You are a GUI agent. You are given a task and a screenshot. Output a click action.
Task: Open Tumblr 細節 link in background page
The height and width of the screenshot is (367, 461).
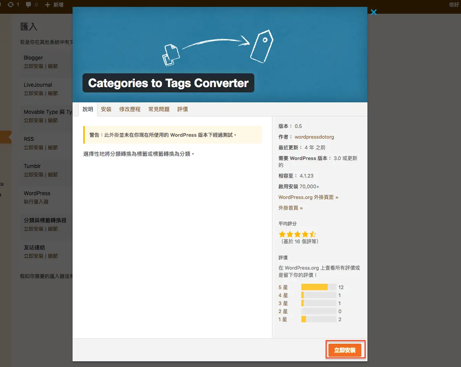pyautogui.click(x=53, y=175)
